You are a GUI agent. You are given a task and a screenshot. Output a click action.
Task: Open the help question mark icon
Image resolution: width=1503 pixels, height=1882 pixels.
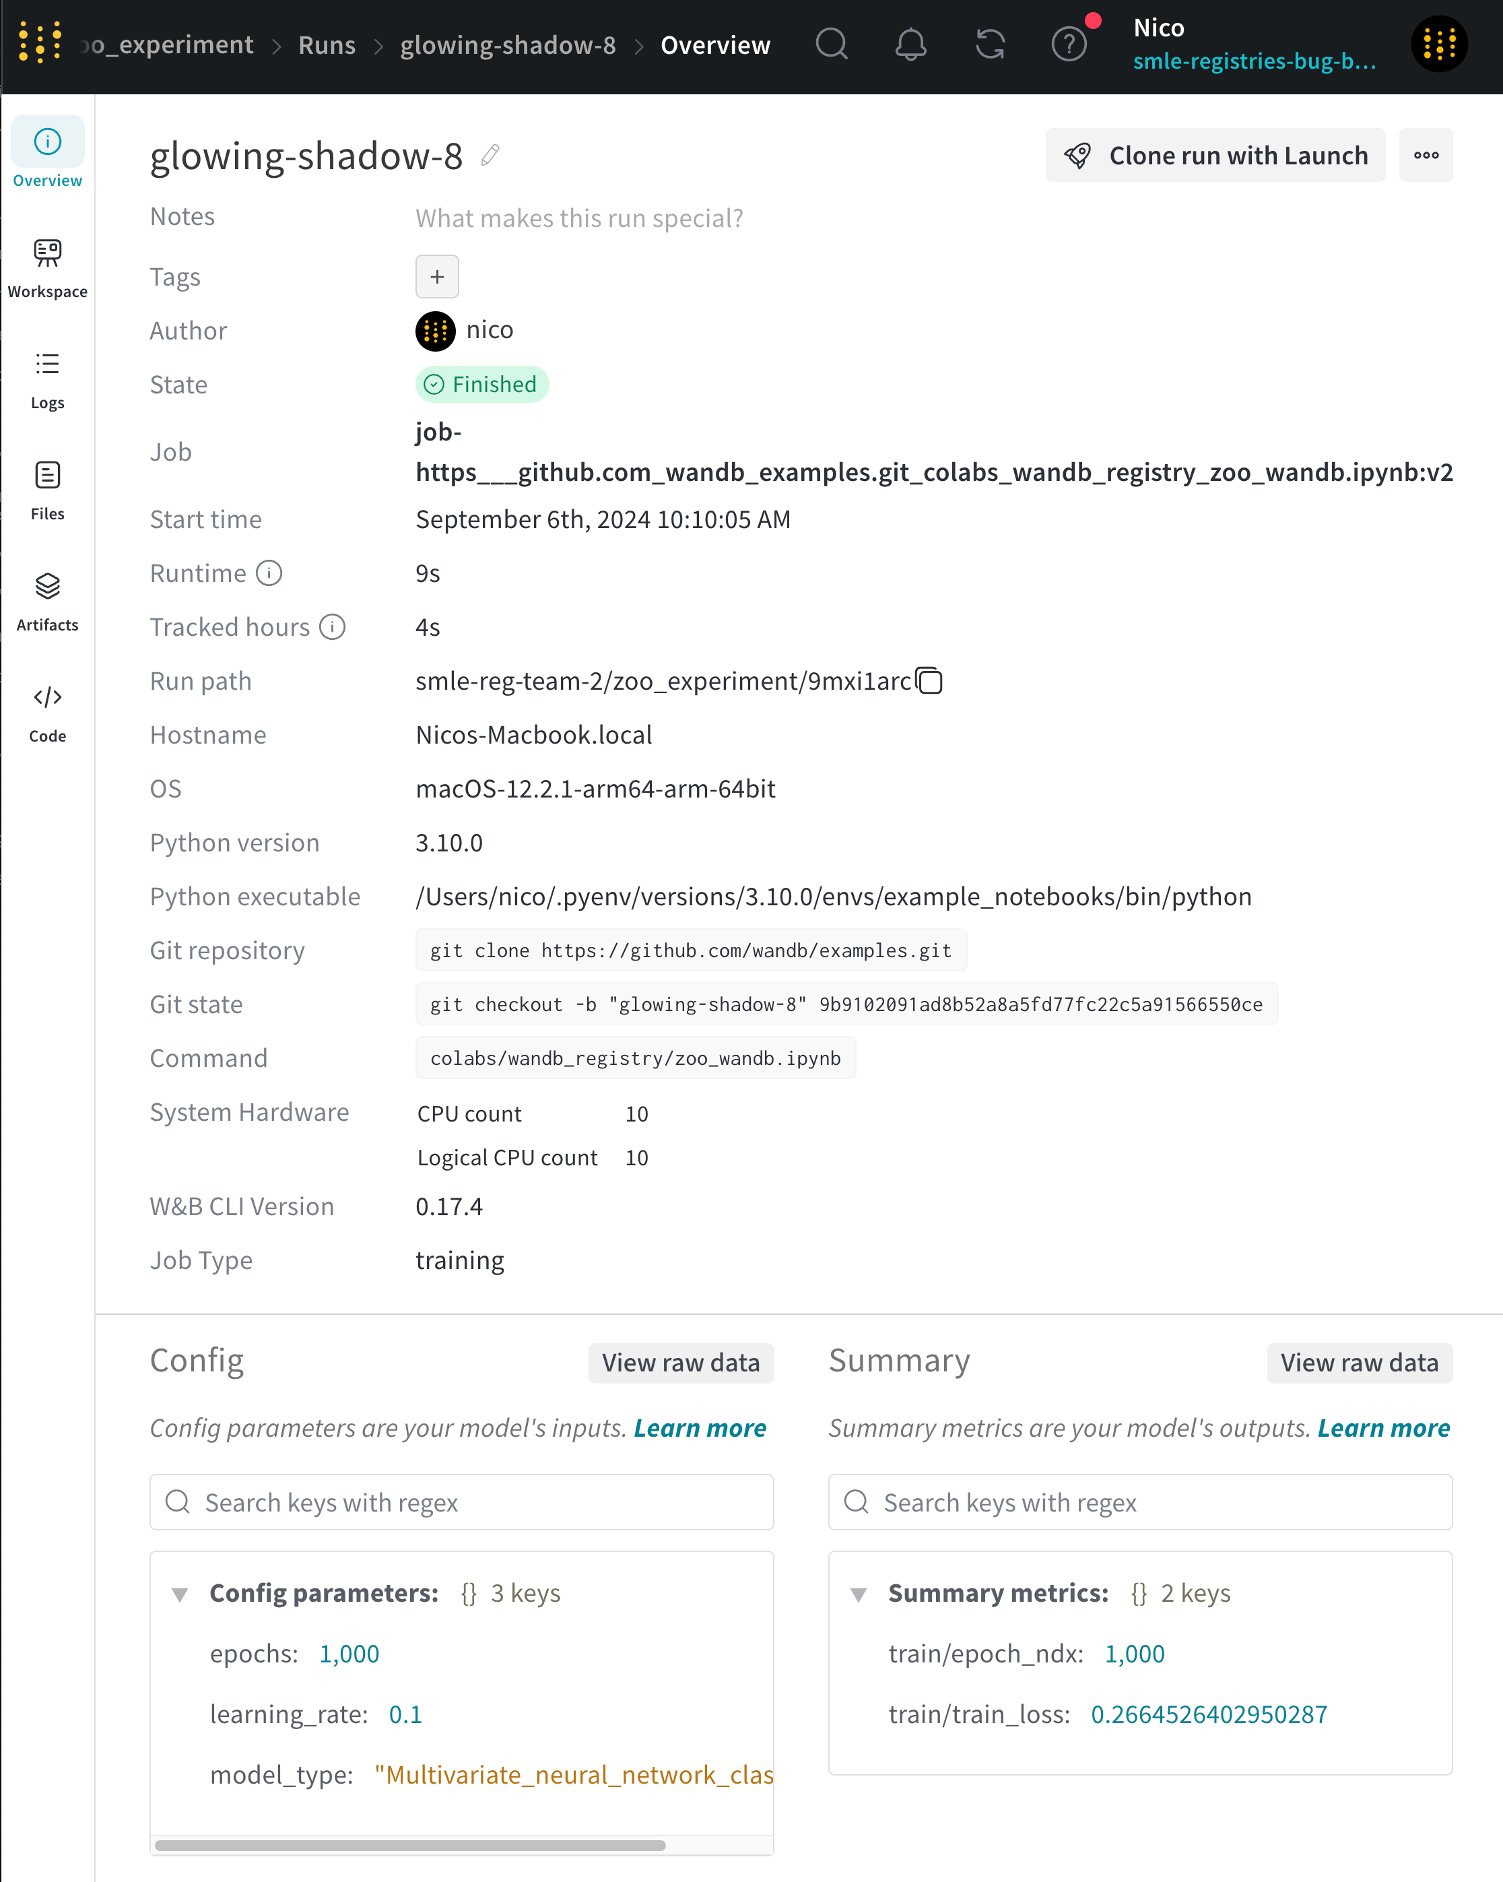click(1069, 44)
